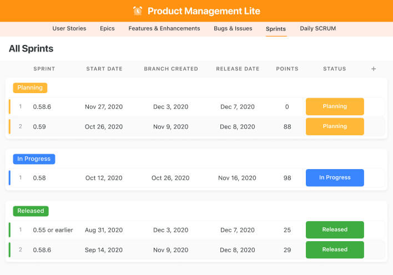The image size is (393, 275).
Task: Open Planning status dropdown for sprint 0.59
Action: pyautogui.click(x=335, y=126)
